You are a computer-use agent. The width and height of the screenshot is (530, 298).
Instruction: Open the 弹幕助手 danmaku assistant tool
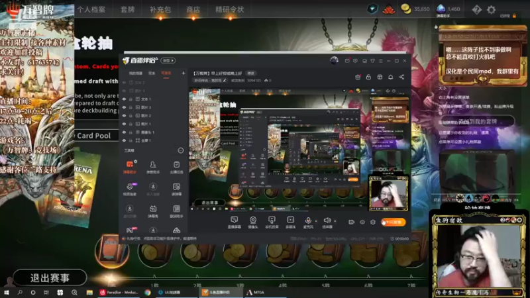tap(130, 167)
